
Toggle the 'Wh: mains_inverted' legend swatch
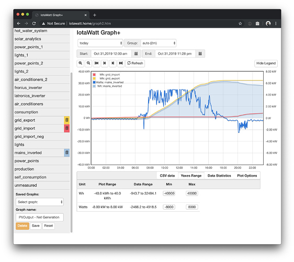click(x=94, y=86)
